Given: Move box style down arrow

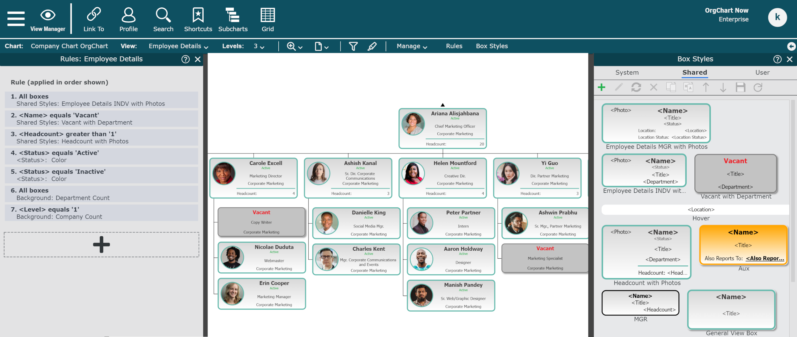Looking at the screenshot, I should pos(723,87).
